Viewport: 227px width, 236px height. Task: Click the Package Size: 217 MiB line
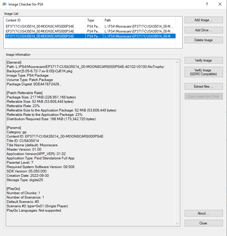(x=41, y=97)
